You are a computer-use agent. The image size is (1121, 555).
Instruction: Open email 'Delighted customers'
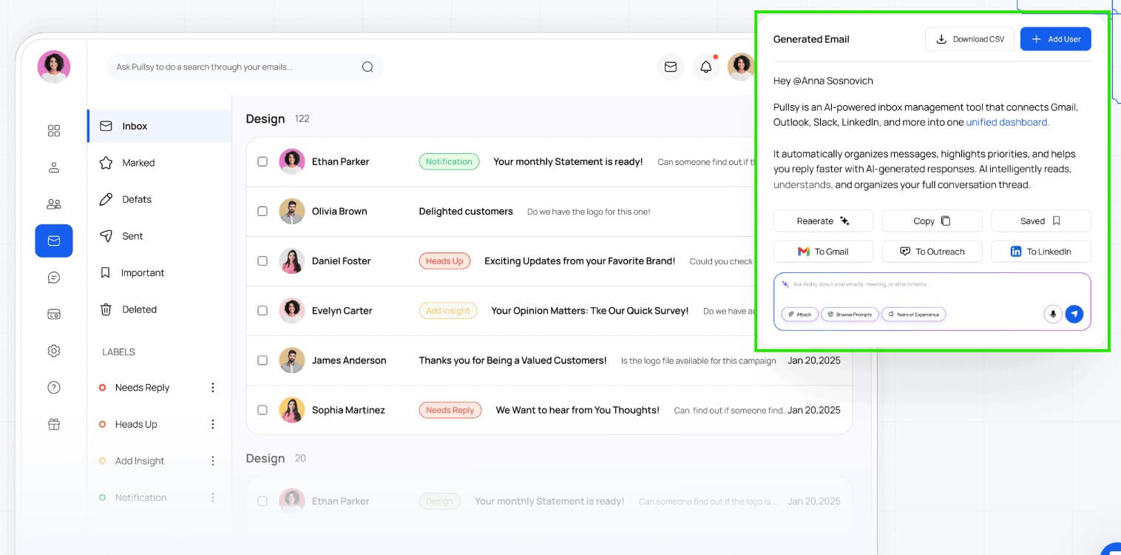[x=466, y=212]
